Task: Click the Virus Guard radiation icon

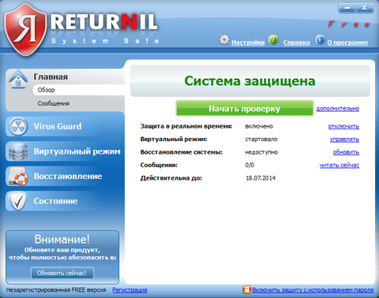Action: (18, 126)
